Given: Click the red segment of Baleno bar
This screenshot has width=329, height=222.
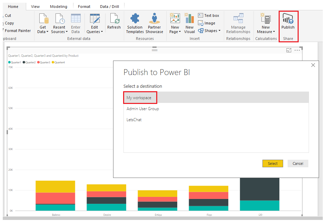Looking at the screenshot, I should pos(56,198).
